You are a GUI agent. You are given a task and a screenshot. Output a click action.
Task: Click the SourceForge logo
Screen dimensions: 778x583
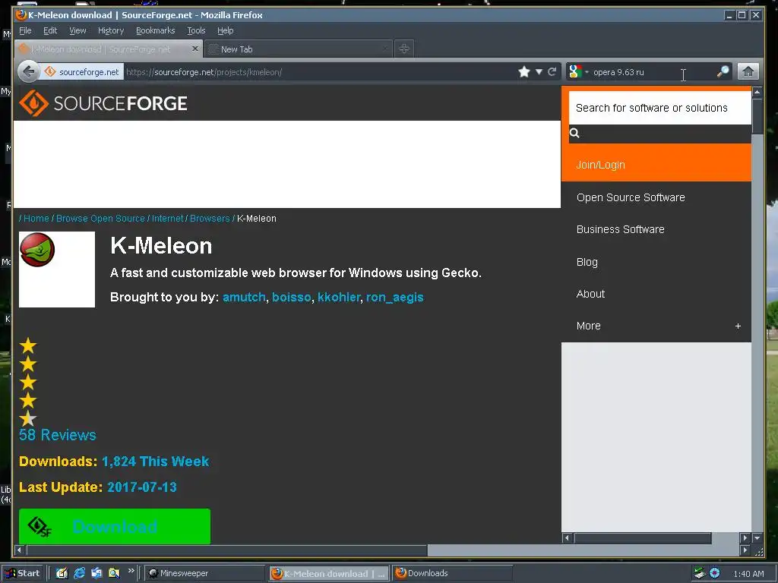[103, 103]
